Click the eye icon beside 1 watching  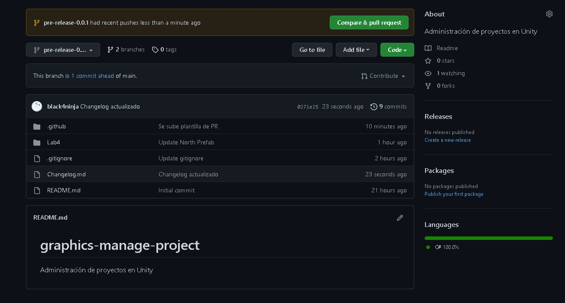pos(428,73)
